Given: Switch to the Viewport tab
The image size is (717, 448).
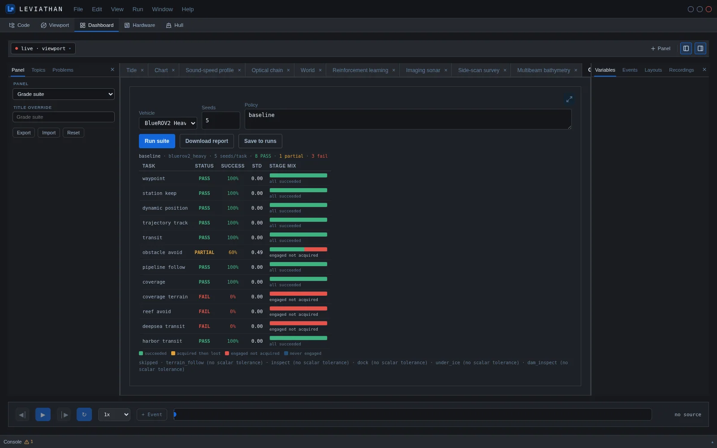Looking at the screenshot, I should pos(55,25).
